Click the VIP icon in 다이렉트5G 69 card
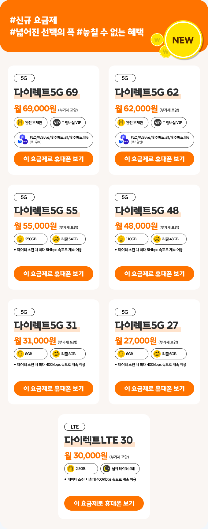Image resolution: width=208 pixels, height=529 pixels. click(x=57, y=123)
